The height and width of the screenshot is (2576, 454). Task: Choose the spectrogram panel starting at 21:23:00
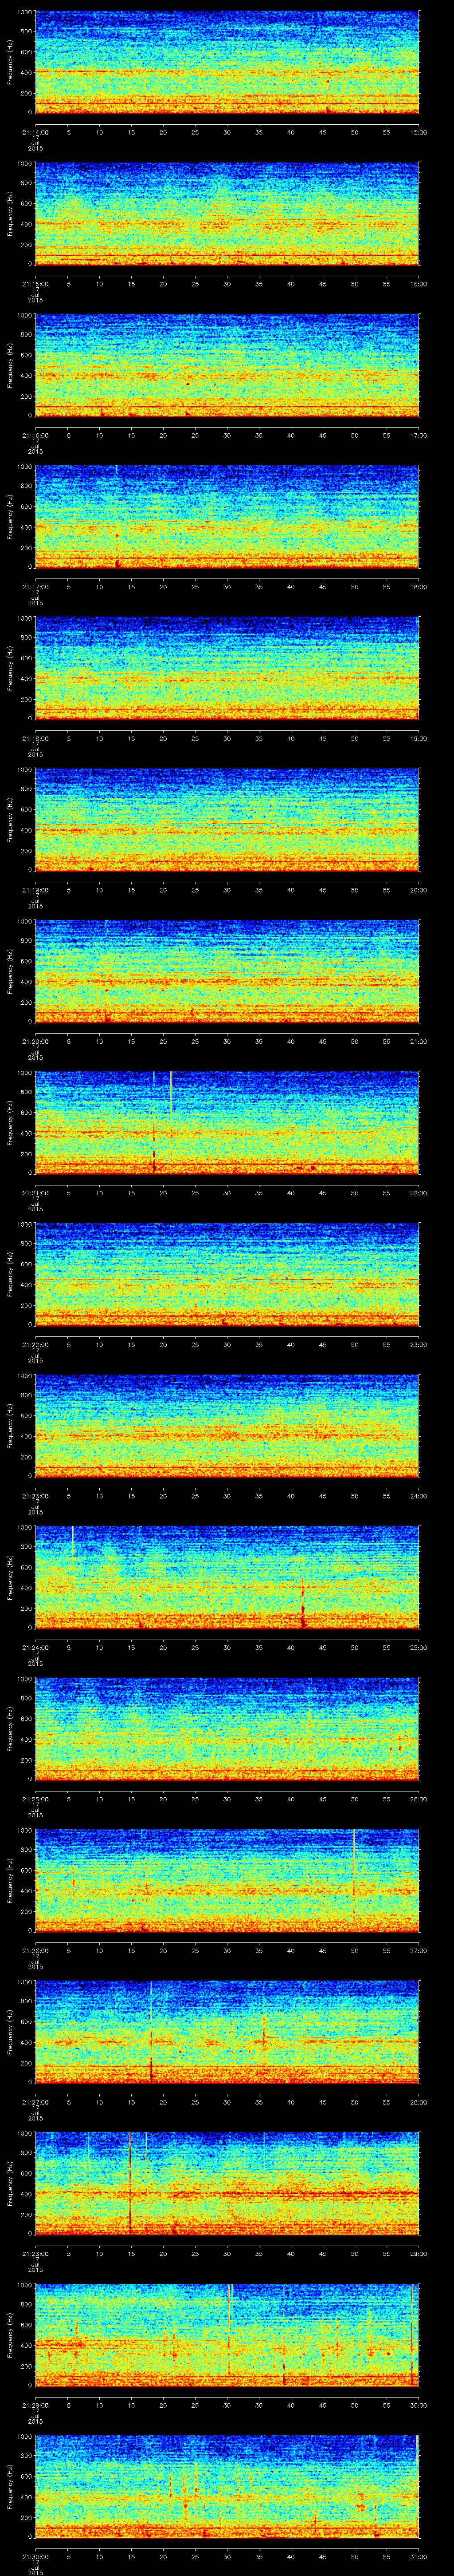point(227,1426)
